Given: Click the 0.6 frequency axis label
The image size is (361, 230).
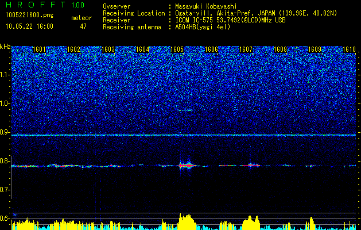Looking at the screenshot, I should 5,218.
